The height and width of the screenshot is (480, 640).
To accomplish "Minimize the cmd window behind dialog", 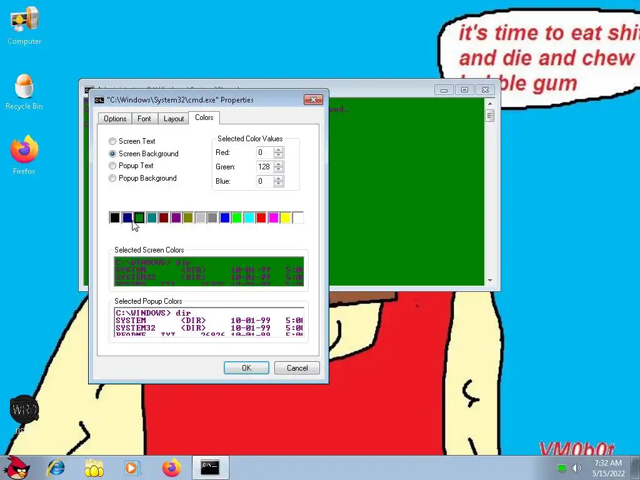I will pyautogui.click(x=444, y=90).
